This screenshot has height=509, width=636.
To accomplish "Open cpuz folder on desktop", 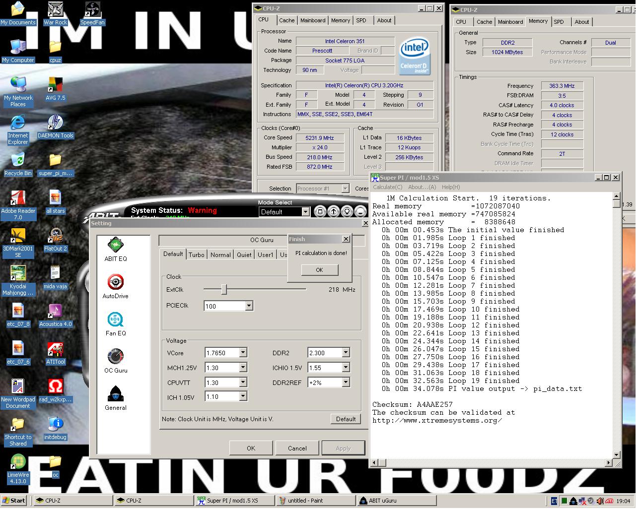I will 56,52.
